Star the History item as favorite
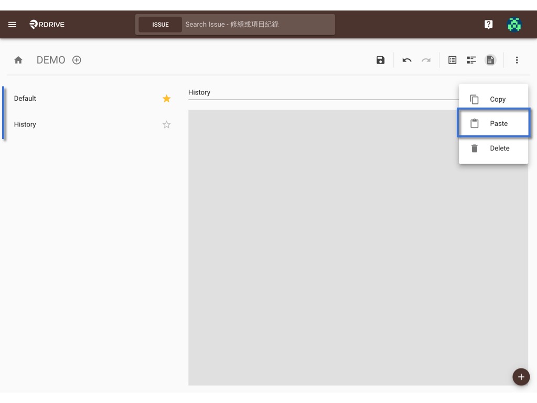The height and width of the screenshot is (403, 537). (x=166, y=125)
